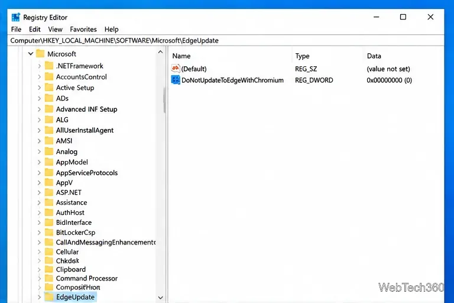Click the Registry Editor title bar icon

(x=16, y=17)
